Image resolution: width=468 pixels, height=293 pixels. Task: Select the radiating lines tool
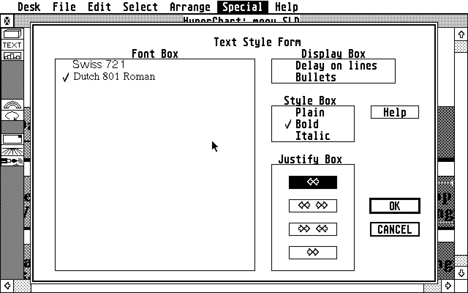(12, 151)
